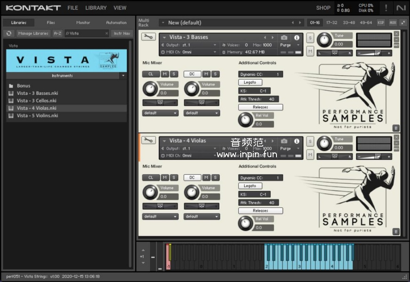This screenshot has height=282, width=410.
Task: Clear the Vista search field with the X
Action: point(106,33)
